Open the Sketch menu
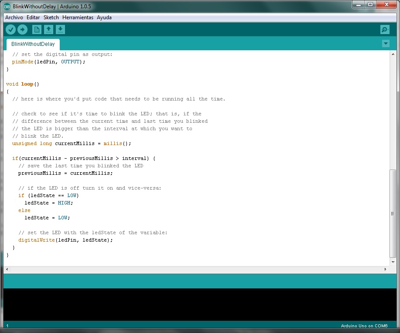The width and height of the screenshot is (400, 333). 51,17
